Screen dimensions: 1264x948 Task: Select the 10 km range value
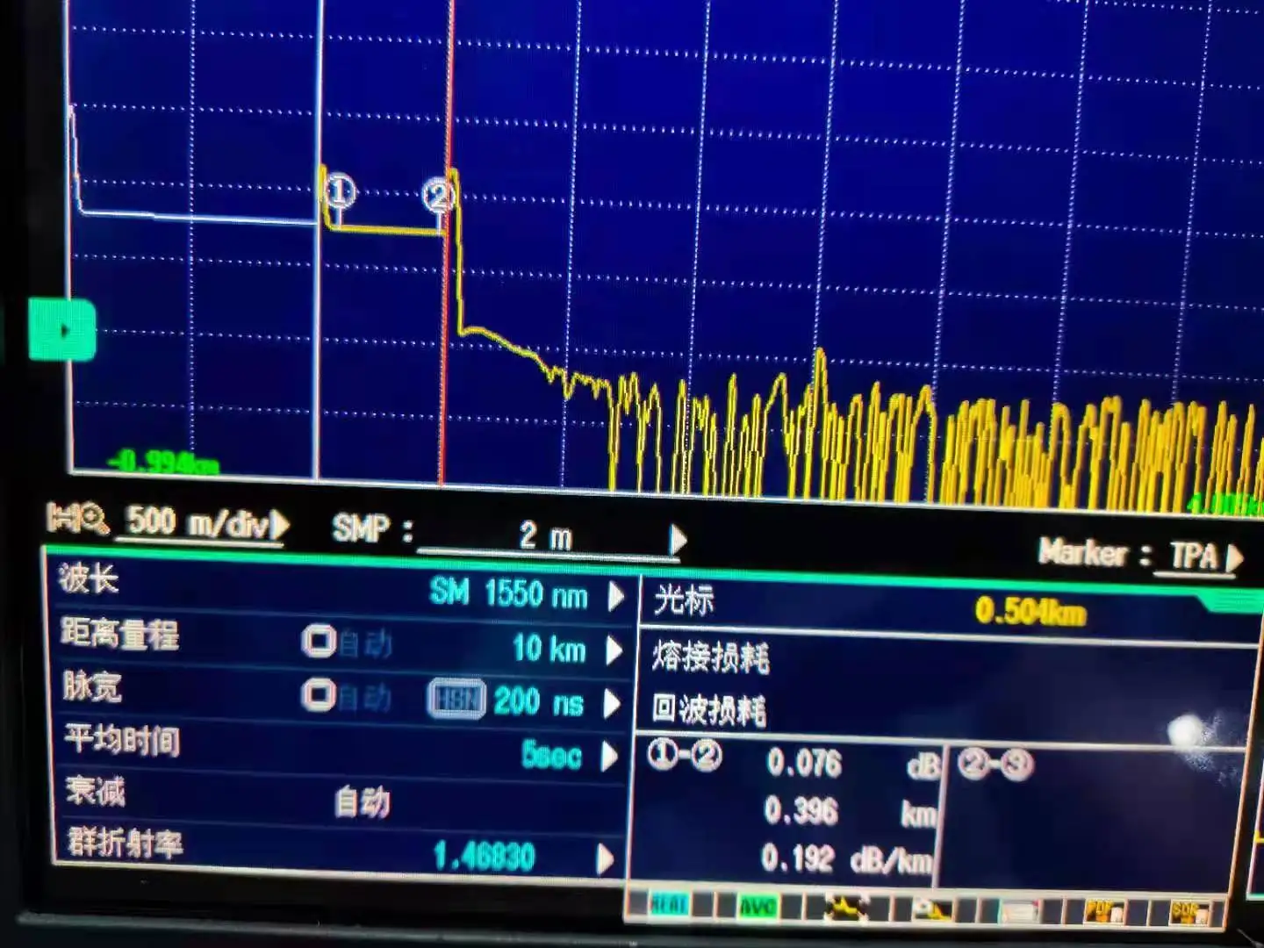pos(549,649)
